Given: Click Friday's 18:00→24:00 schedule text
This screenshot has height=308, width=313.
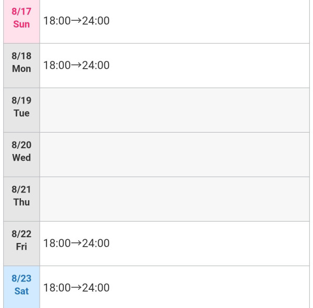Looking at the screenshot, I should click(x=76, y=243).
